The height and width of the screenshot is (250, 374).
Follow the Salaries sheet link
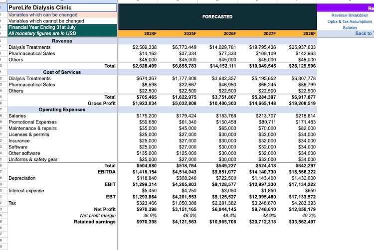click(x=350, y=27)
